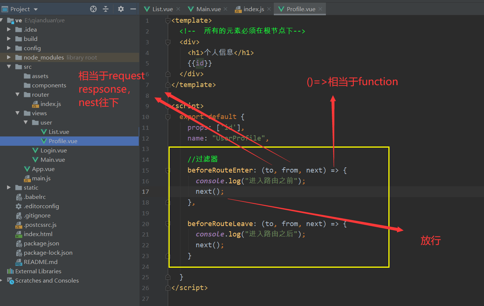Expand the build folder arrow
Screen dimensions: 484x306
9,39
